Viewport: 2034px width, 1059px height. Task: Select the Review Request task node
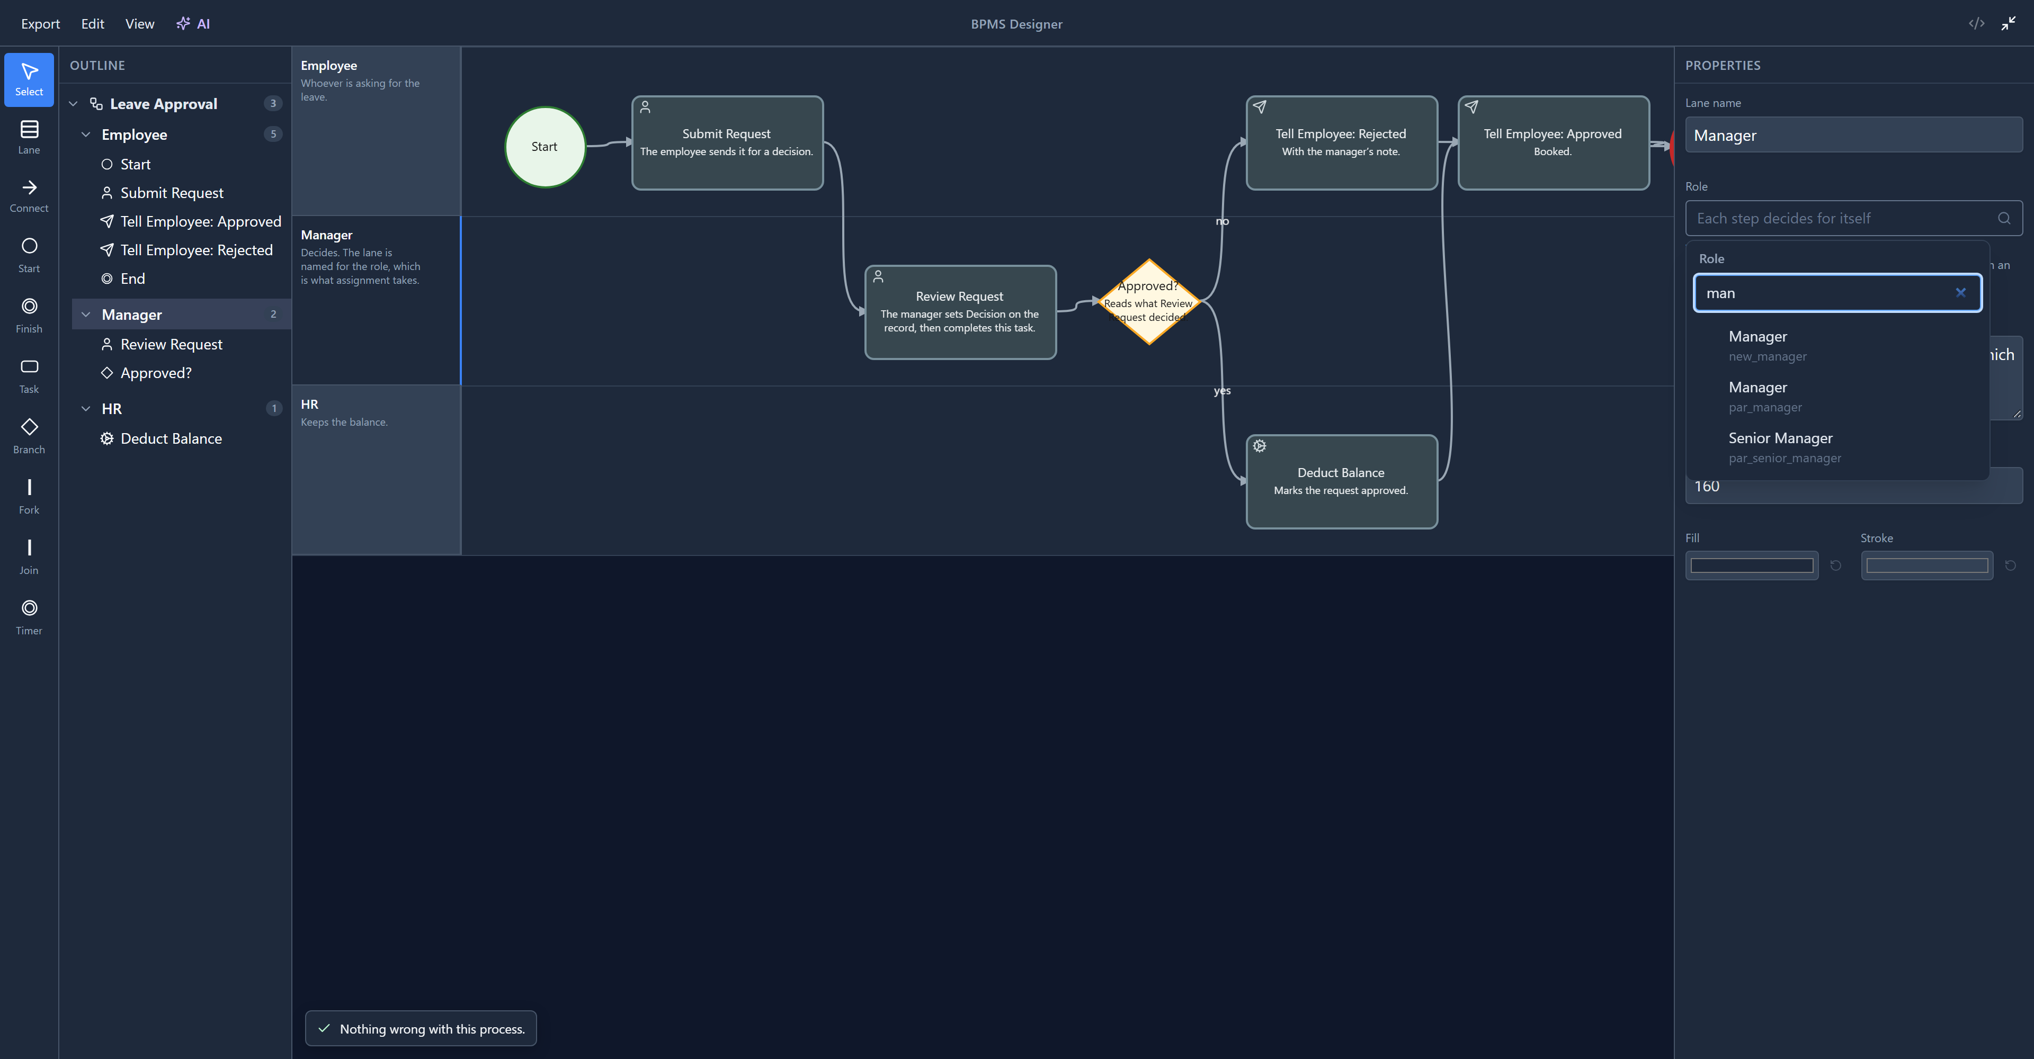(960, 312)
